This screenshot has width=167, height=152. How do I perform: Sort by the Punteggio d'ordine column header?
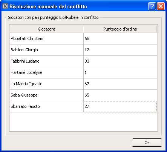coord(120,29)
